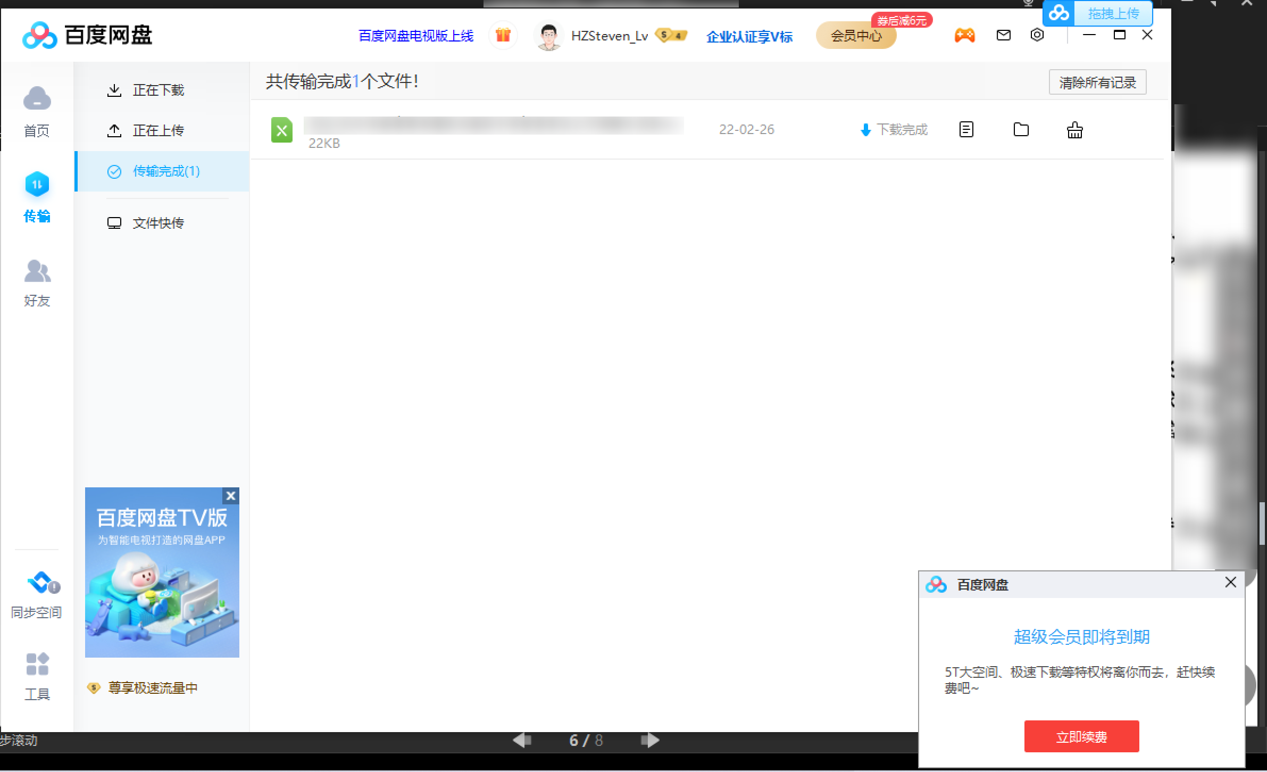The height and width of the screenshot is (772, 1267).
Task: Click the 立即续费 renew button
Action: 1081,736
